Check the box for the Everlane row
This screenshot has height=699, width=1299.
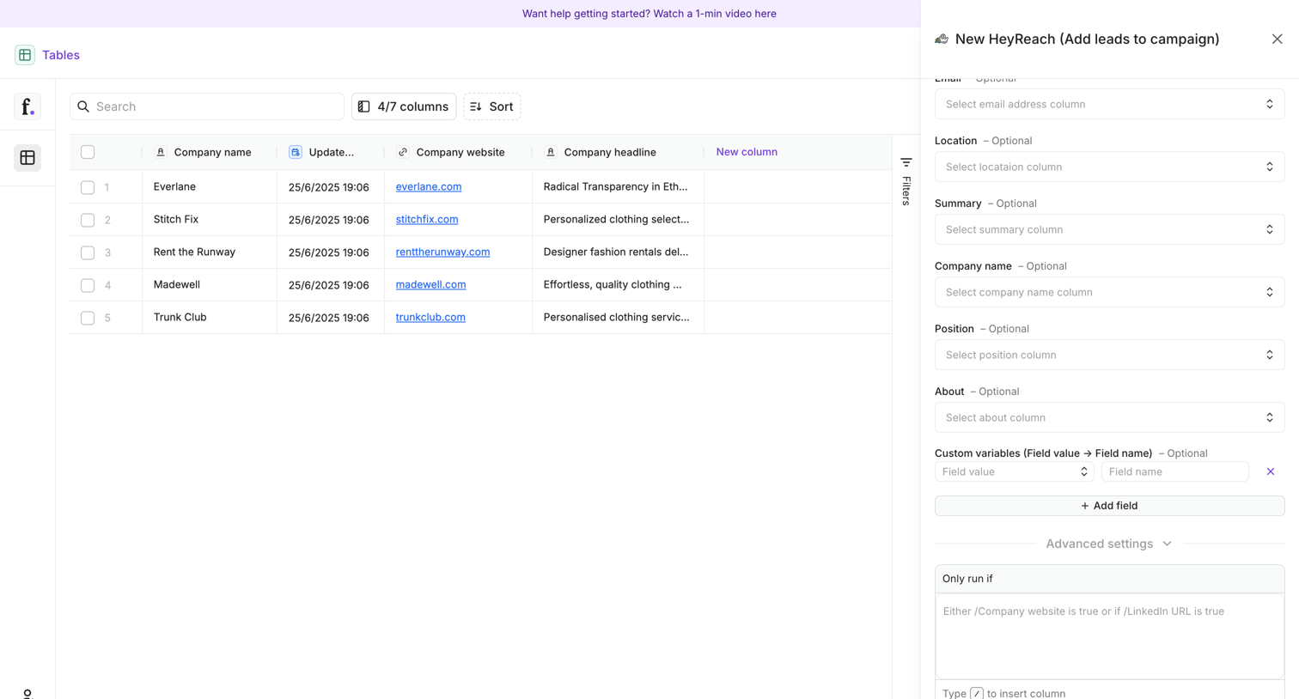tap(88, 187)
